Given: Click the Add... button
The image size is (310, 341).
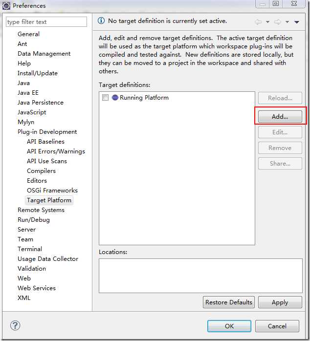Looking at the screenshot, I should click(x=280, y=117).
